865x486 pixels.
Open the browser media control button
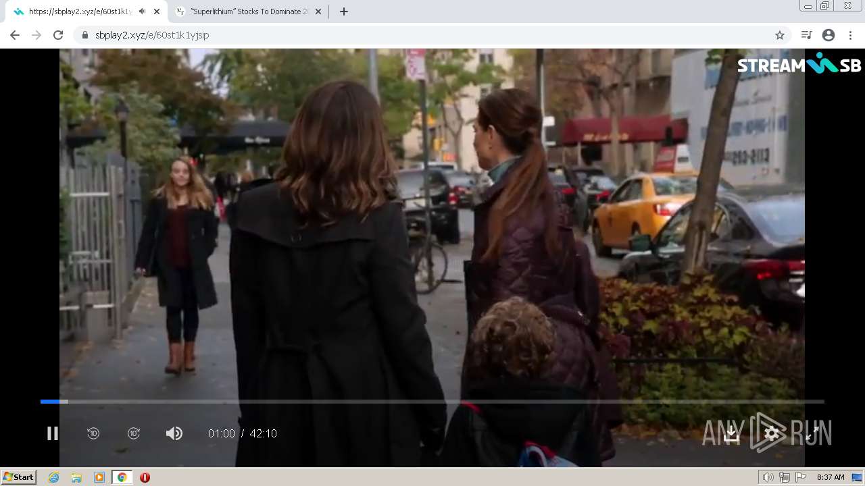click(806, 35)
